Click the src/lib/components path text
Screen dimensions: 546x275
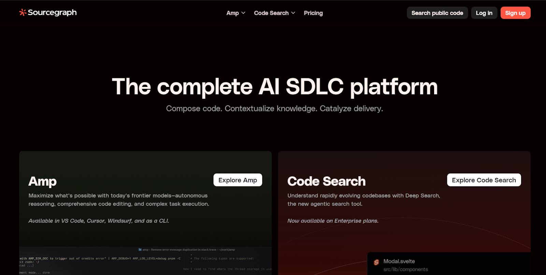pyautogui.click(x=405, y=269)
